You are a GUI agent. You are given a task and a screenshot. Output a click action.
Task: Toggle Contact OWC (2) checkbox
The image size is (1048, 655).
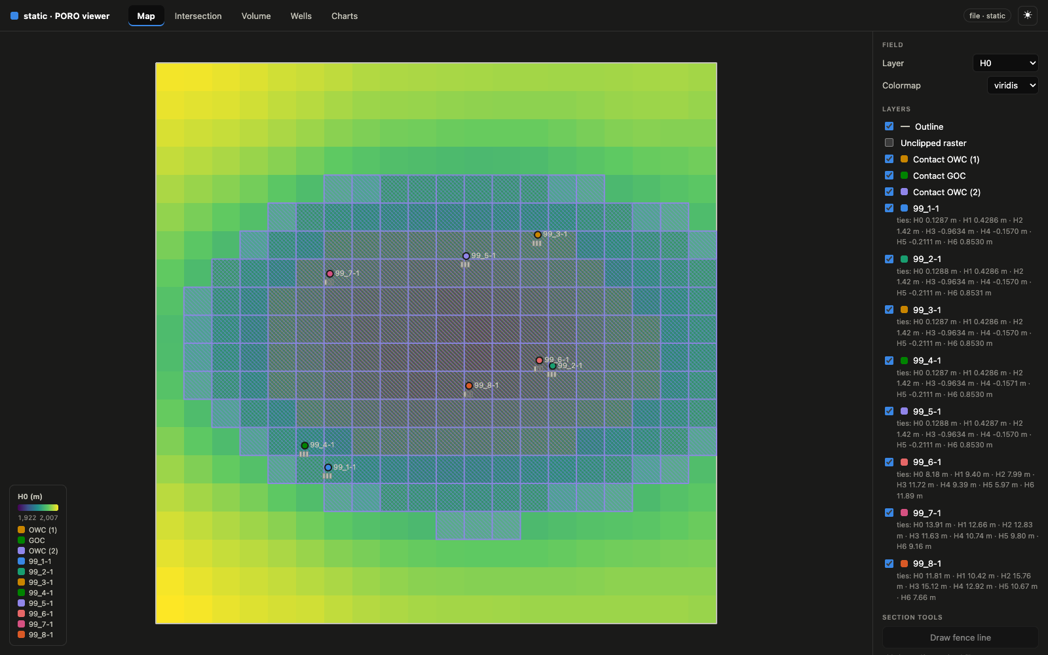click(x=889, y=192)
